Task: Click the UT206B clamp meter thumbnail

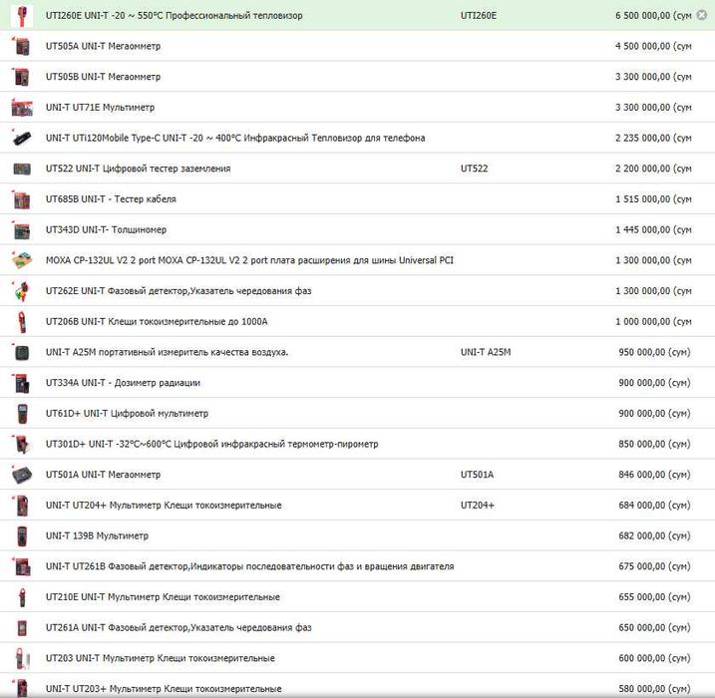Action: 22,322
